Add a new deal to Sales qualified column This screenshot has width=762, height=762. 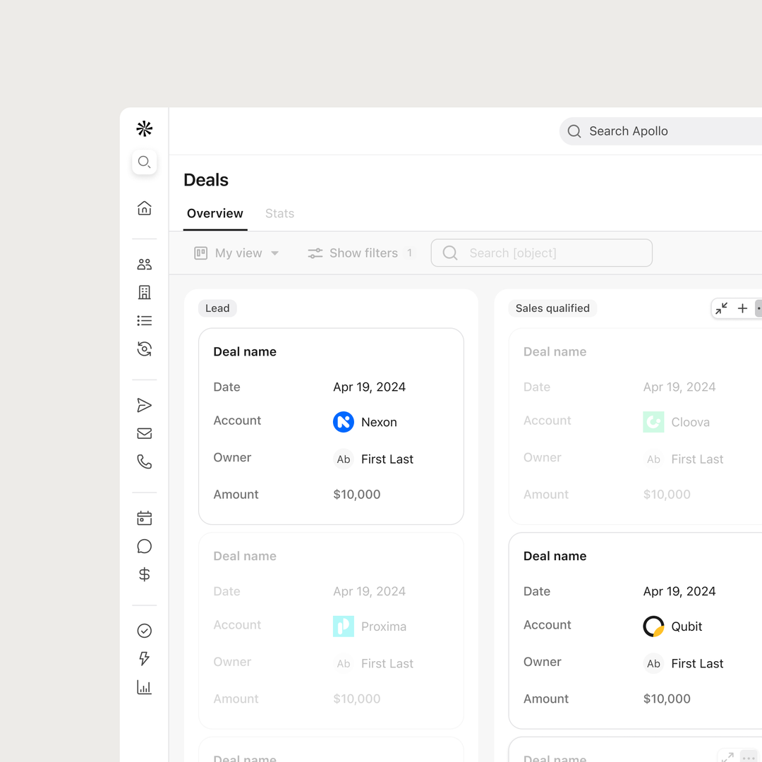click(742, 308)
